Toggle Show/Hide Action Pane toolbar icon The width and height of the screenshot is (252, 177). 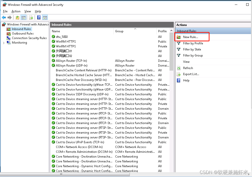(45, 17)
